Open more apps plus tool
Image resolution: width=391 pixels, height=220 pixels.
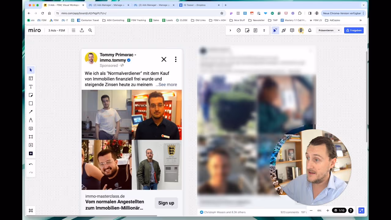pyautogui.click(x=31, y=153)
